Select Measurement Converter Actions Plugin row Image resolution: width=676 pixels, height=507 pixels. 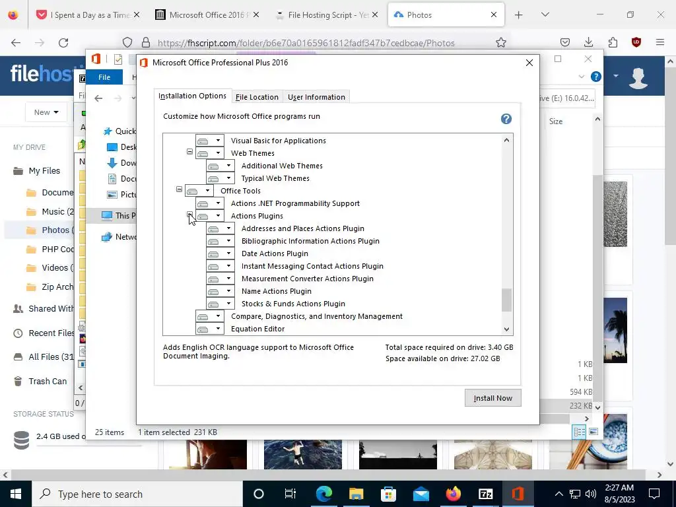(x=308, y=279)
